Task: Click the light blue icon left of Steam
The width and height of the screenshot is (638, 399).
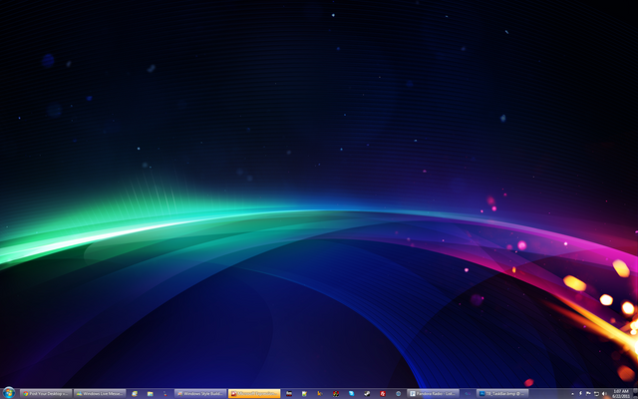Action: (x=352, y=393)
